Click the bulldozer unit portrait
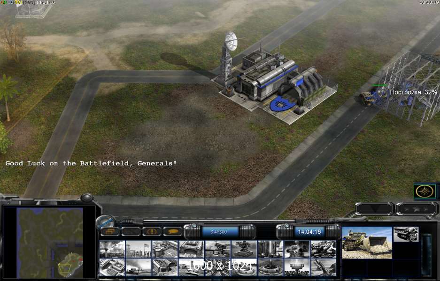Screen dimensions: 440x281 pos(367,243)
